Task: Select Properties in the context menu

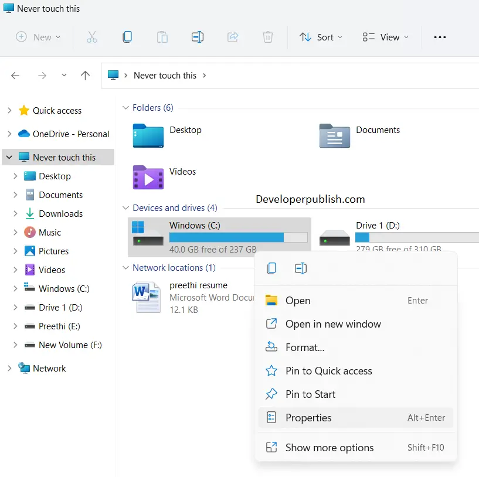Action: coord(355,417)
